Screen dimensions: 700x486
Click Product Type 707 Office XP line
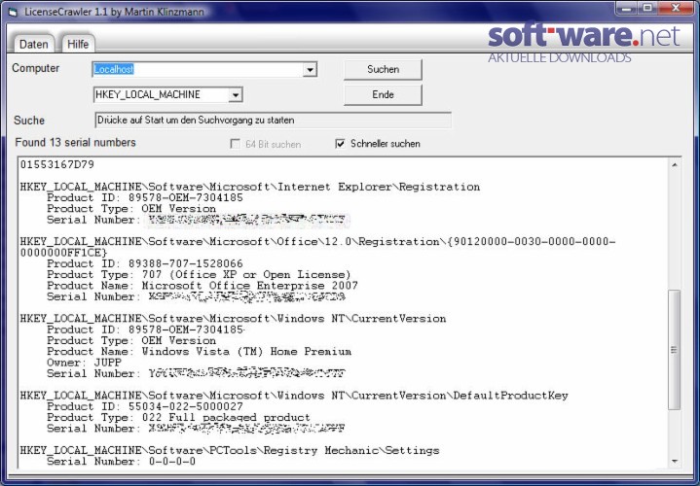click(x=199, y=275)
